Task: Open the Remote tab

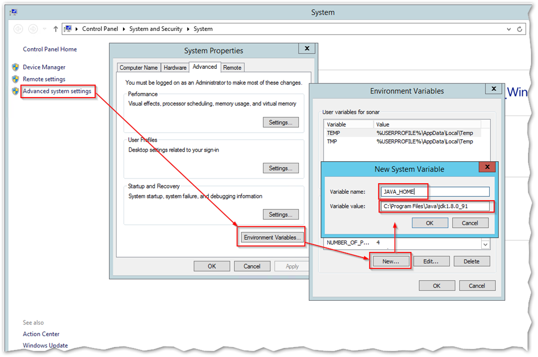Action: tap(232, 68)
